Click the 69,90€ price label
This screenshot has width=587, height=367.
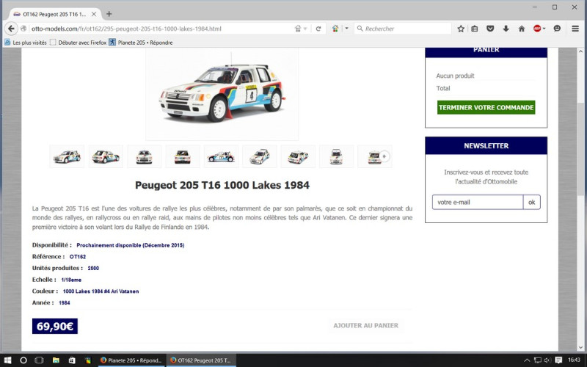click(x=55, y=326)
